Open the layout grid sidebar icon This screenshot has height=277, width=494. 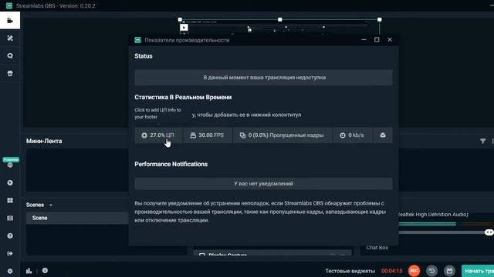(x=10, y=200)
